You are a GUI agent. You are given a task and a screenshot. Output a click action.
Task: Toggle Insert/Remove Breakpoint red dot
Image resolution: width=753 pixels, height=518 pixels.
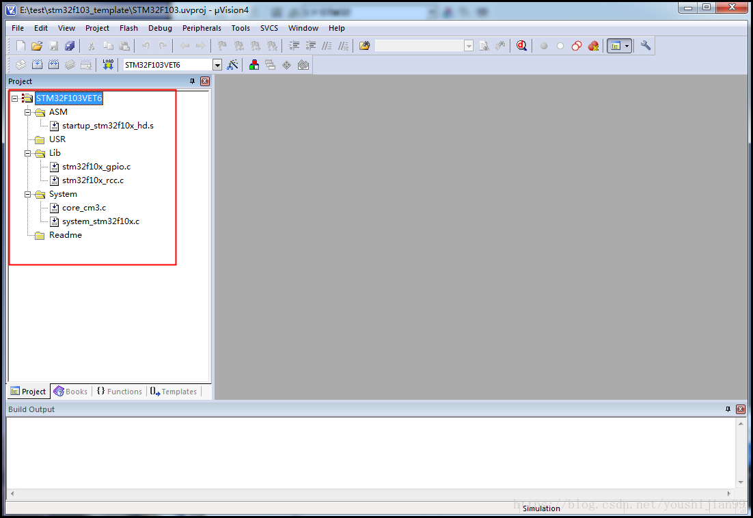(544, 46)
